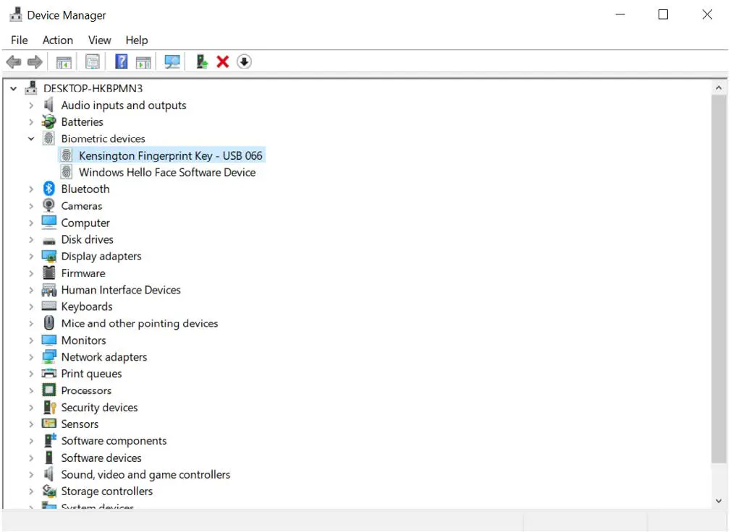
Task: Expand the Human Interface Devices category
Action: pyautogui.click(x=31, y=290)
